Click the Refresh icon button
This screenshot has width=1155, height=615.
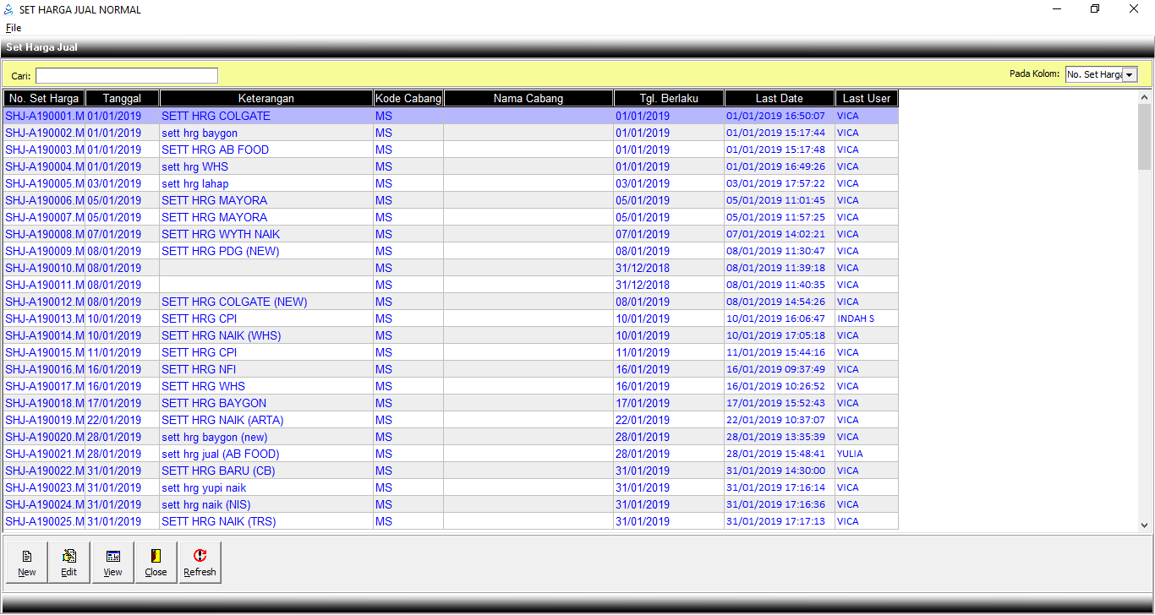tap(200, 563)
